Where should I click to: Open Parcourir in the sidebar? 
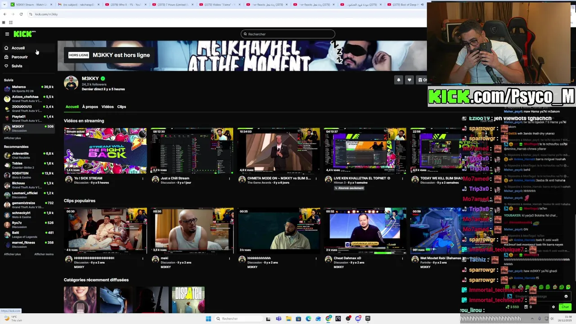coord(28,57)
